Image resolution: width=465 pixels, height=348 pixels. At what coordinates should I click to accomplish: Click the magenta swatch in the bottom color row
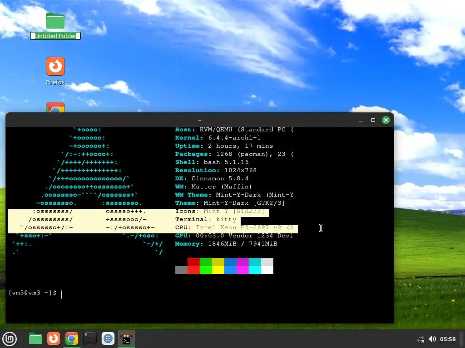pyautogui.click(x=242, y=270)
